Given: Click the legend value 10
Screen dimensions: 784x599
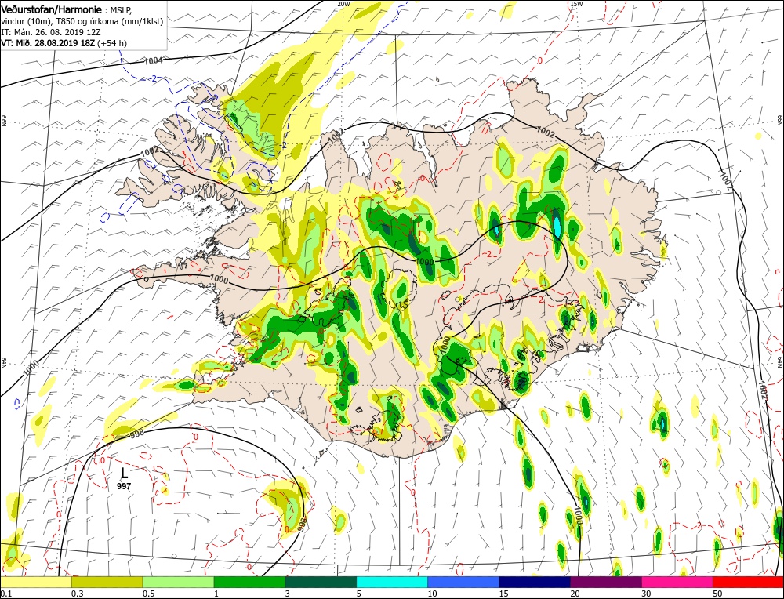Looking at the screenshot, I should pyautogui.click(x=433, y=593).
